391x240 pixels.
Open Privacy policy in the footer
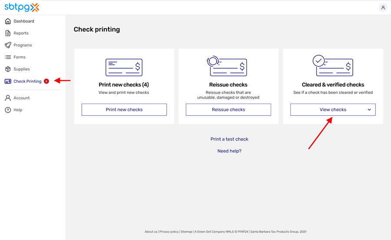pyautogui.click(x=169, y=231)
